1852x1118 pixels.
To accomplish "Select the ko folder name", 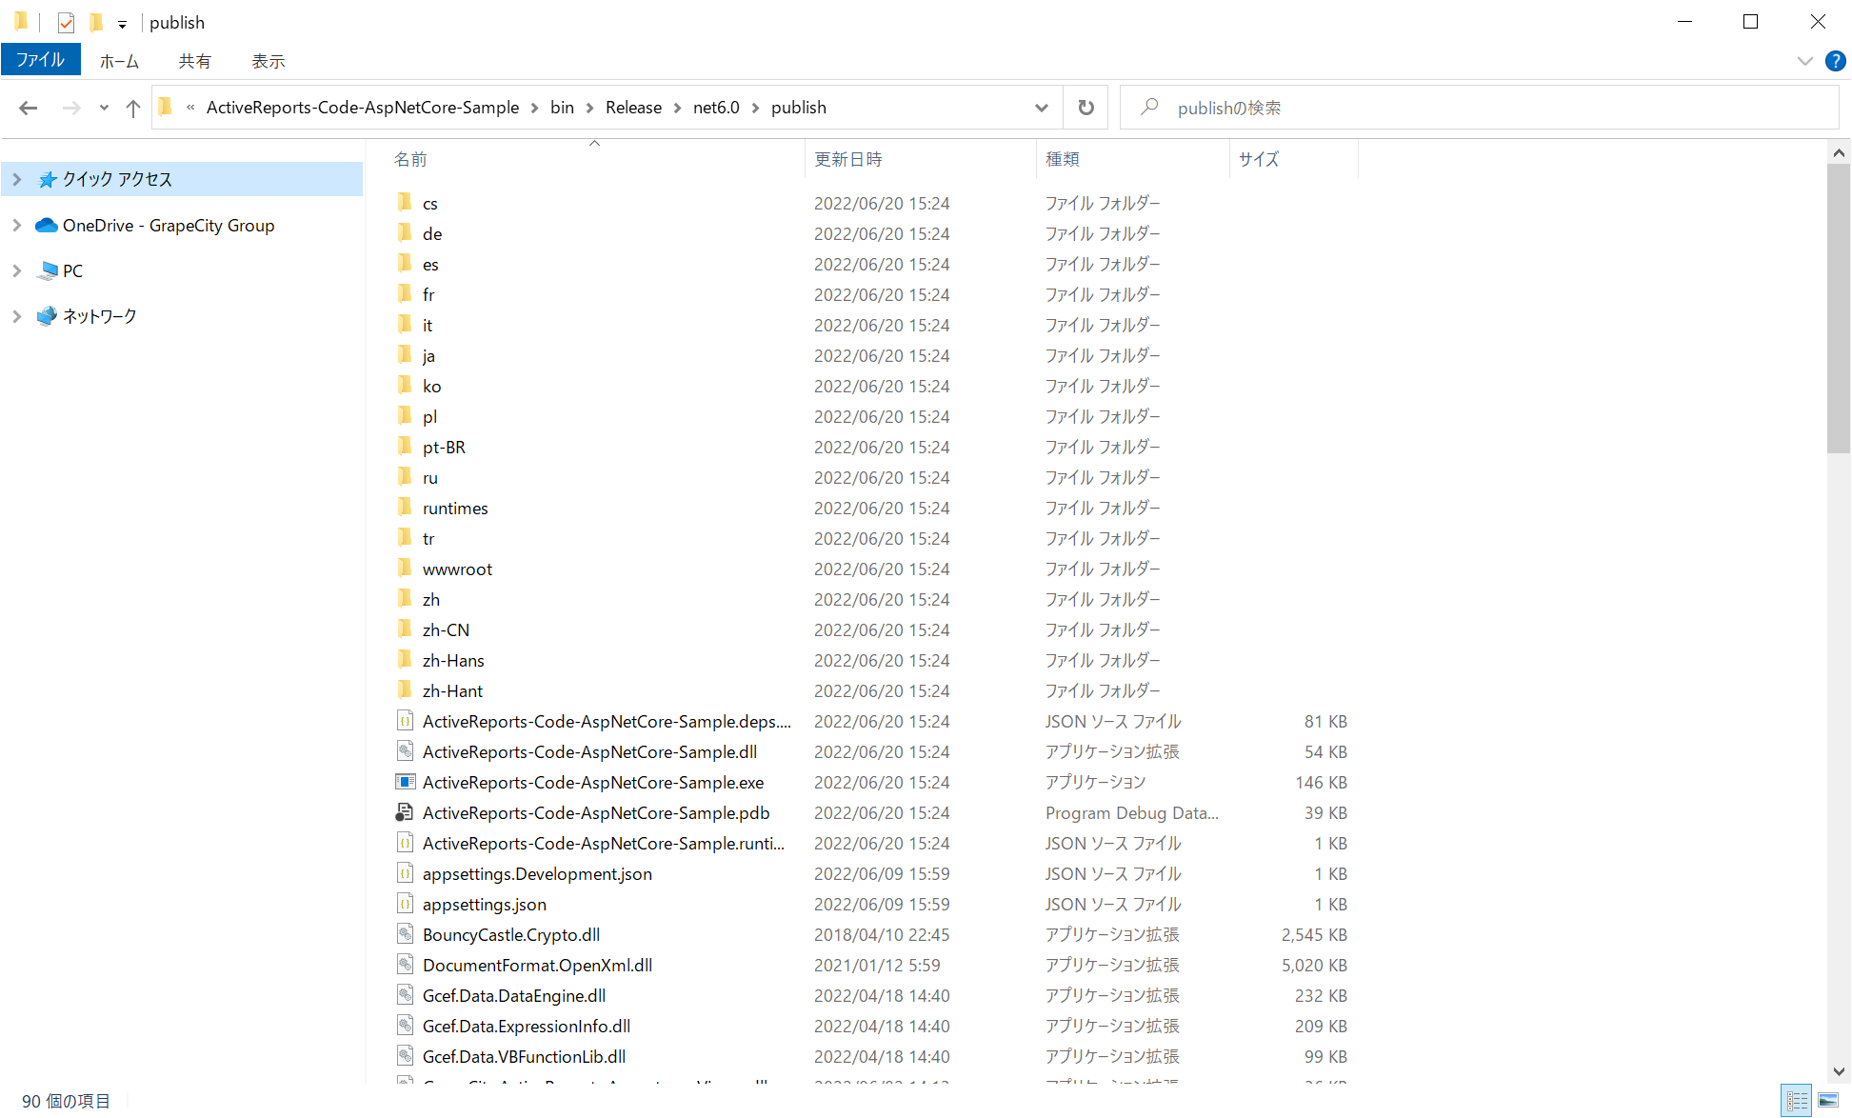I will click(x=431, y=387).
